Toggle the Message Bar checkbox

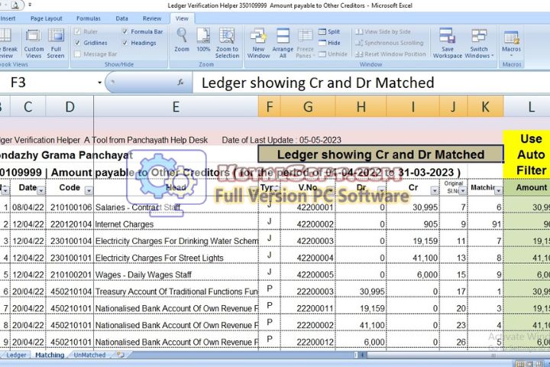(x=77, y=54)
